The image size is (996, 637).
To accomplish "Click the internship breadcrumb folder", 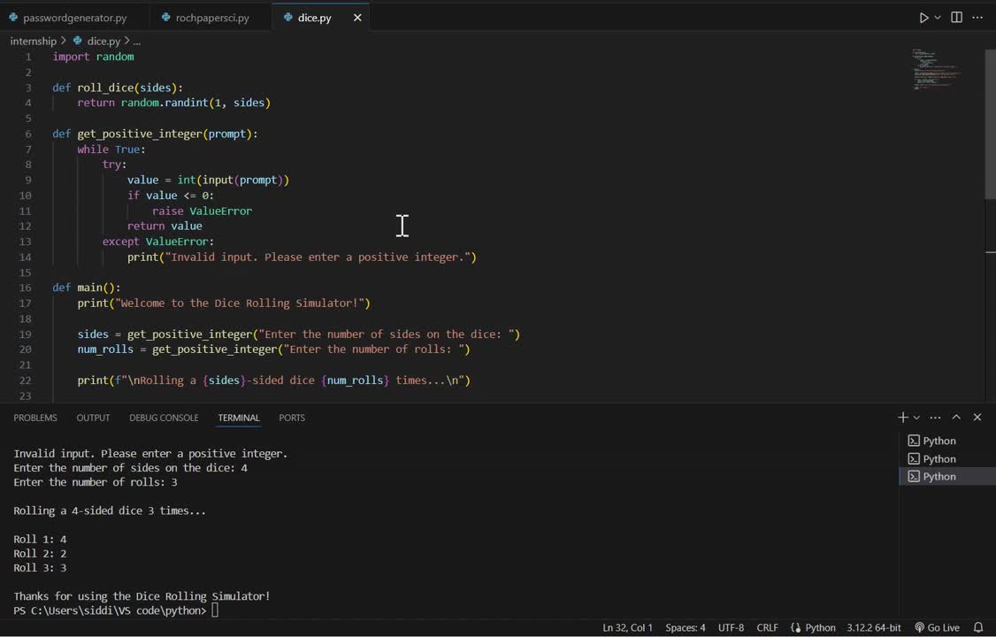I will click(x=33, y=41).
